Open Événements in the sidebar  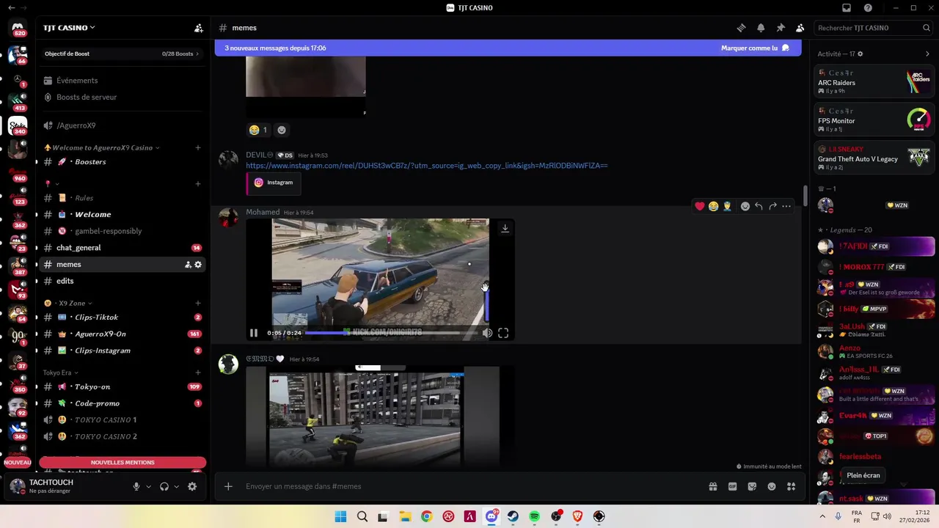pyautogui.click(x=123, y=81)
